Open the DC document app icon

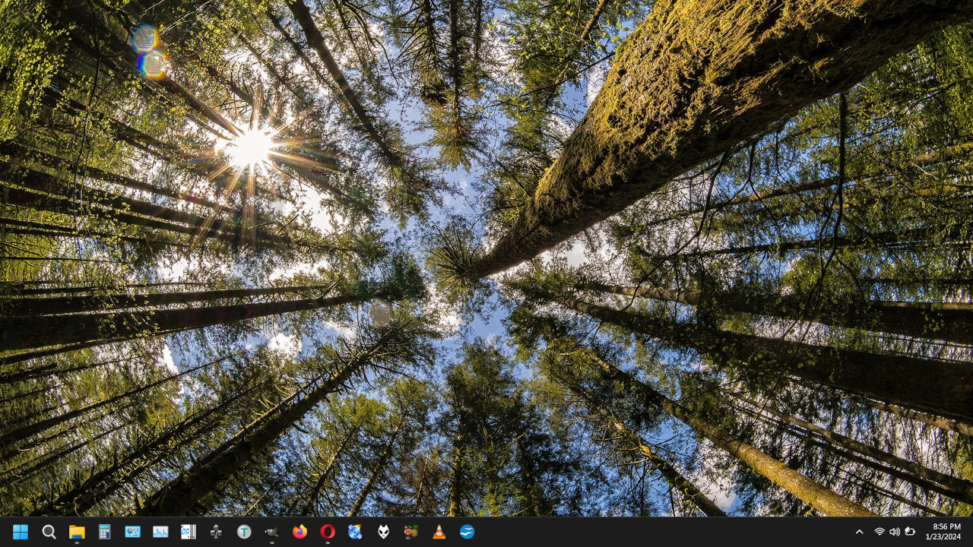point(189,532)
